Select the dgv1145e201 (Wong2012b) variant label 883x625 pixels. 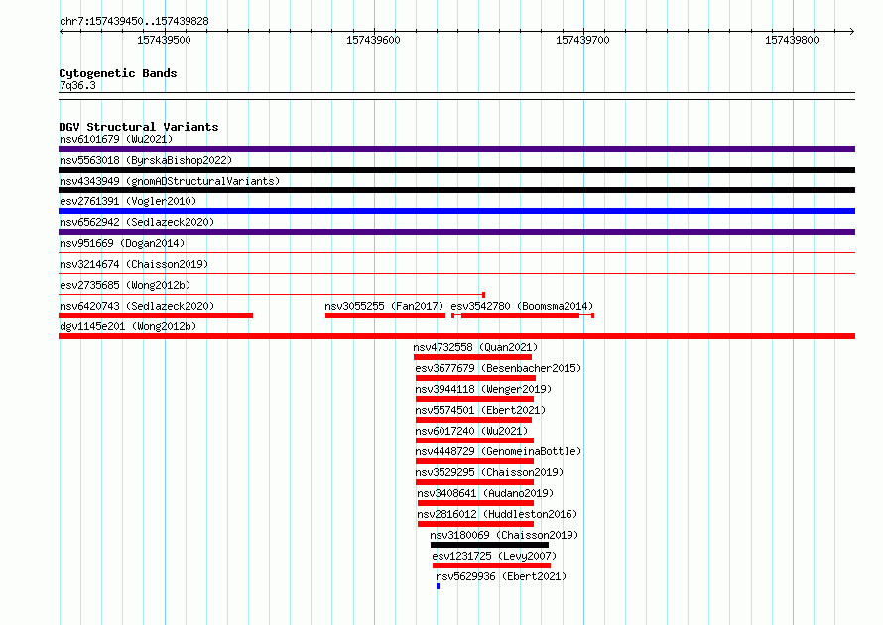128,326
